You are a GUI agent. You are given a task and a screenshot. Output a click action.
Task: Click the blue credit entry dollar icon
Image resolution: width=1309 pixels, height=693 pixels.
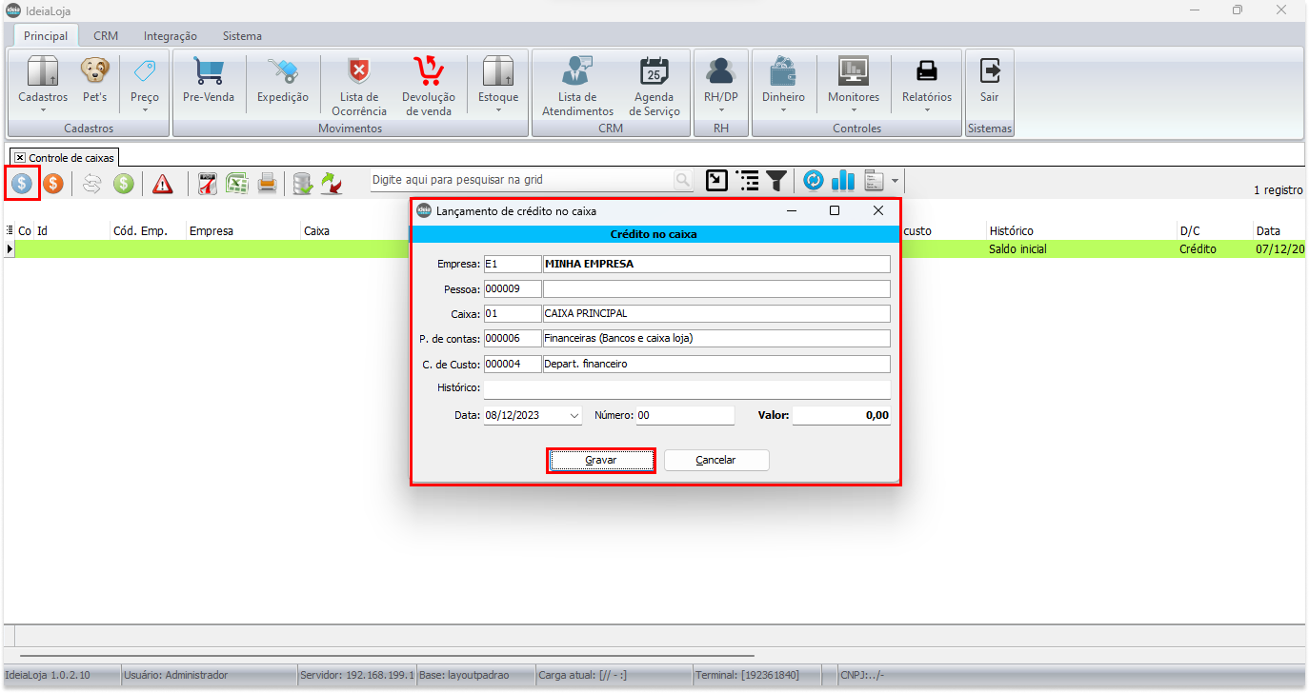coord(22,183)
